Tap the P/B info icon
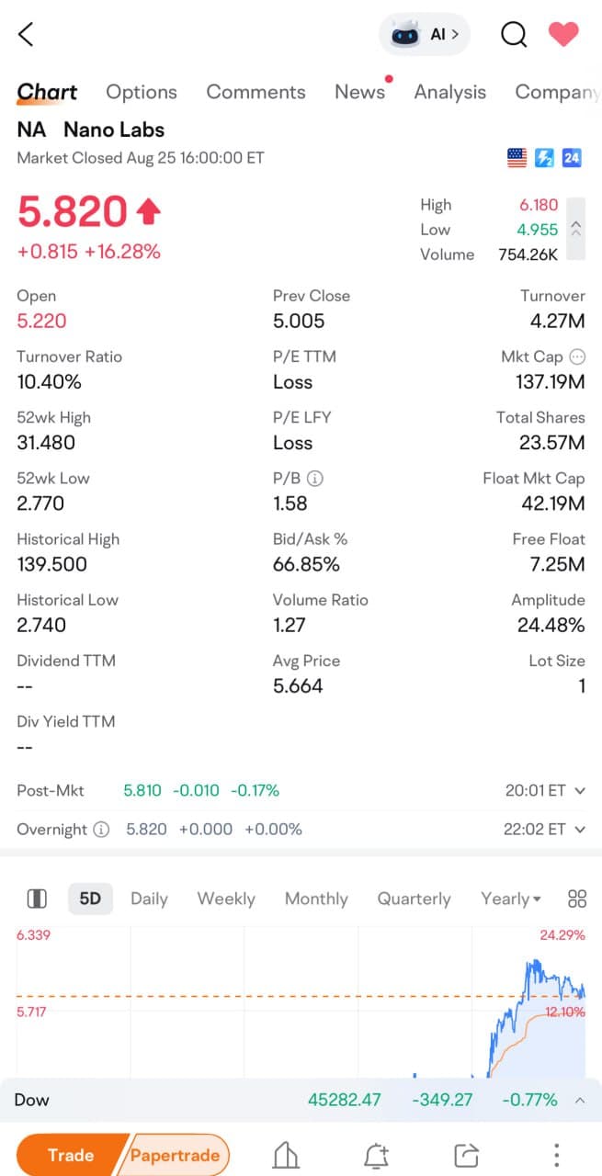 coord(314,479)
